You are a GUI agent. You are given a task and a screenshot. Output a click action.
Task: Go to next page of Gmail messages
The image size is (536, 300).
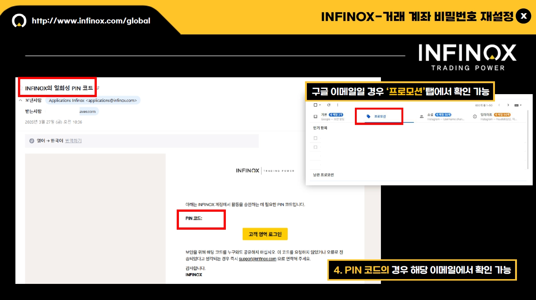[x=508, y=105]
